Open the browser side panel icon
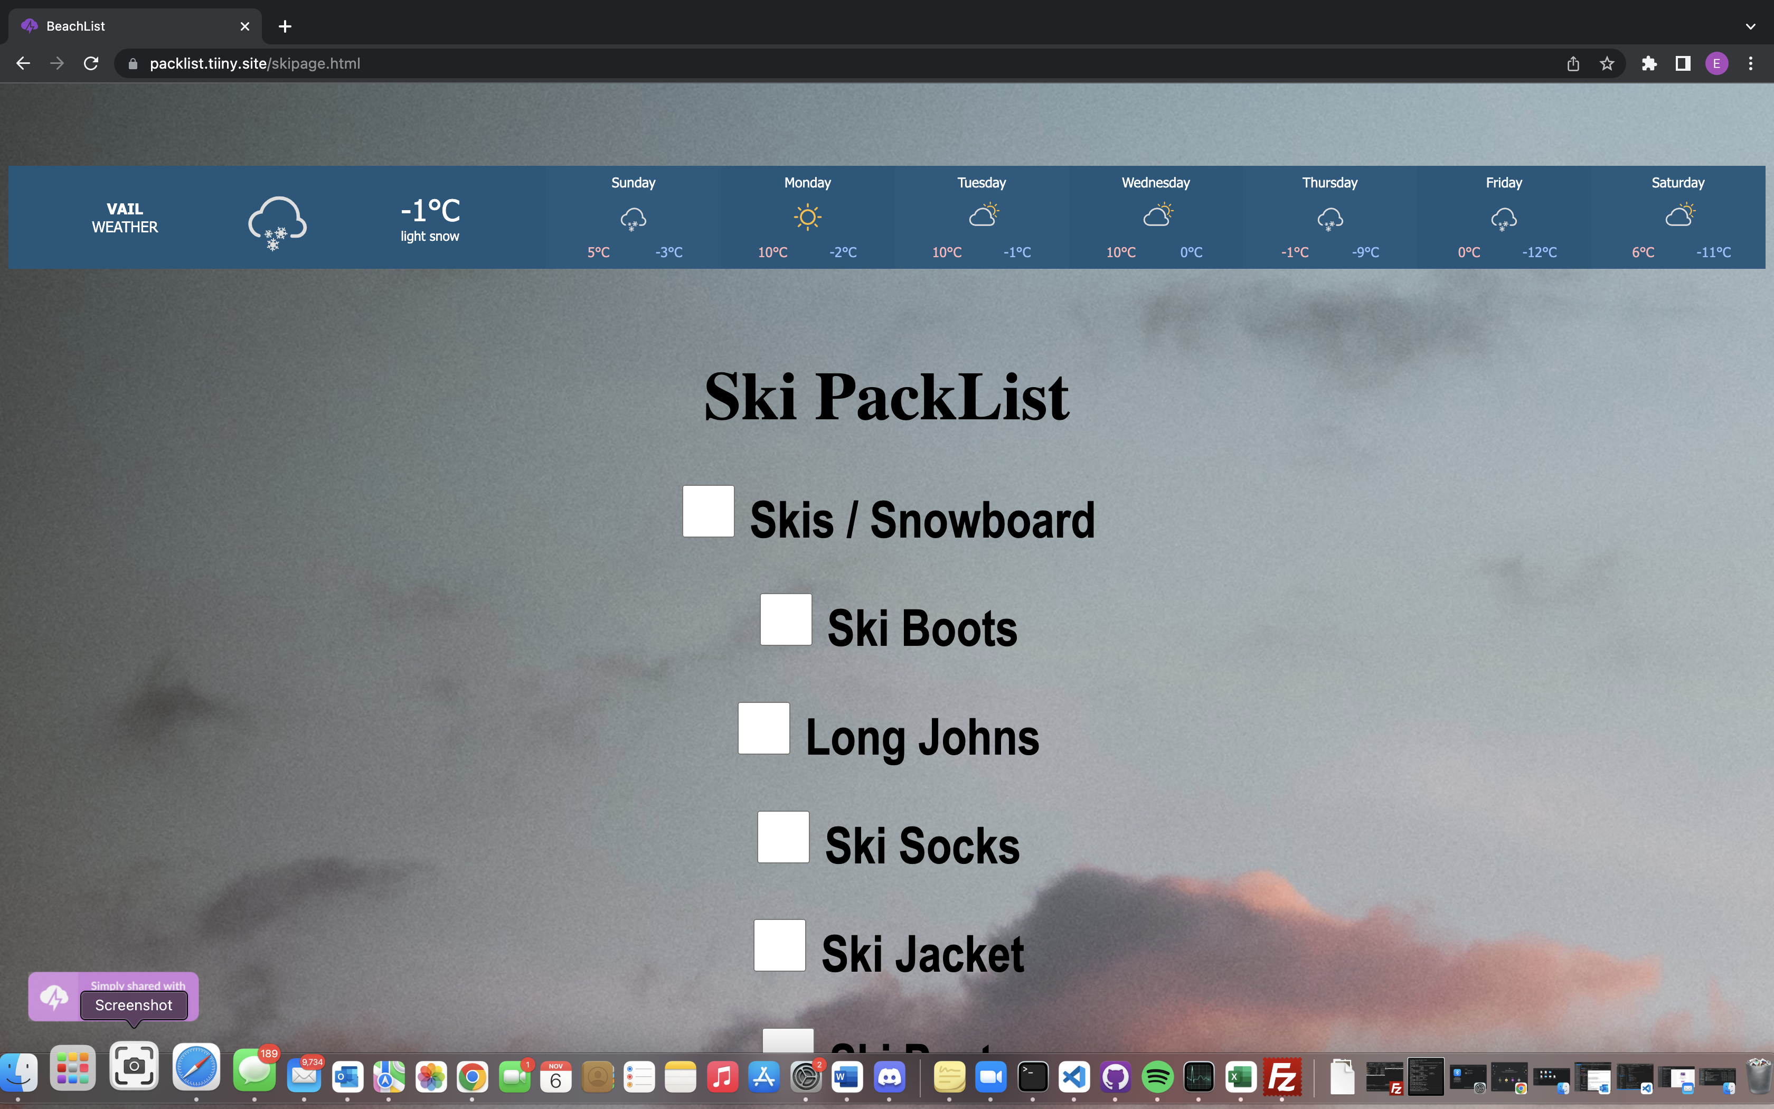 coord(1683,64)
